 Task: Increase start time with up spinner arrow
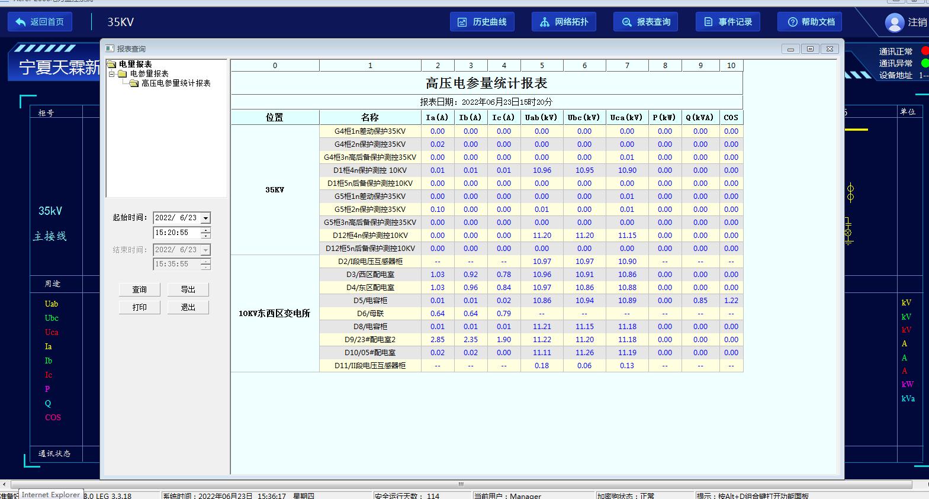coord(205,230)
